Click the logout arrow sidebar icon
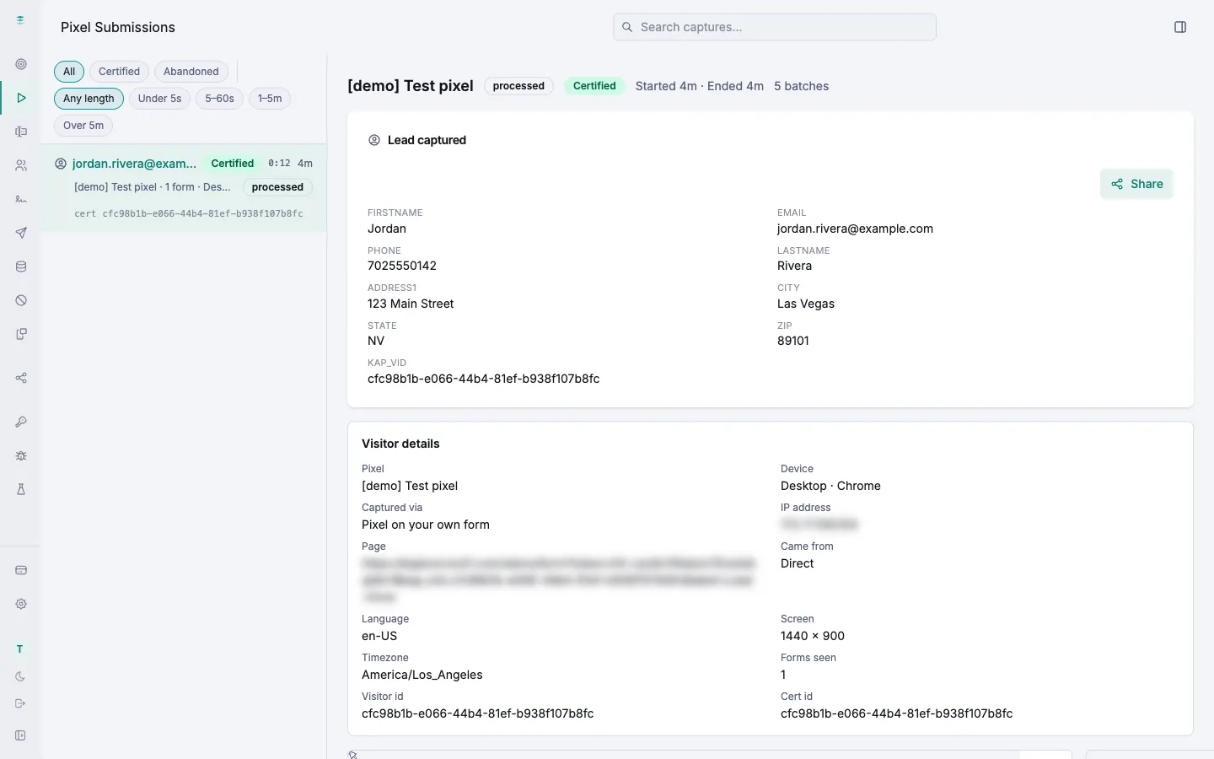This screenshot has width=1214, height=759. click(x=20, y=703)
